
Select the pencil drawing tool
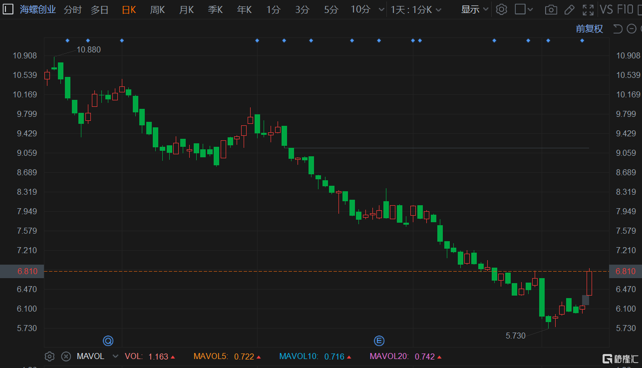(569, 9)
